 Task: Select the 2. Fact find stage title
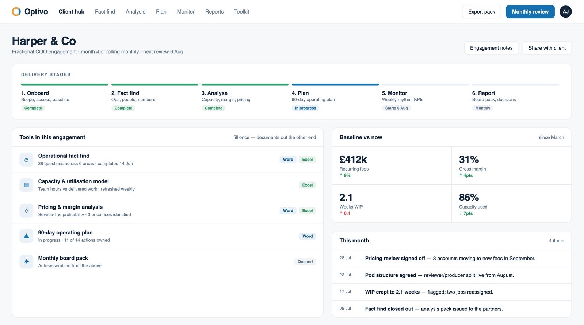click(125, 93)
